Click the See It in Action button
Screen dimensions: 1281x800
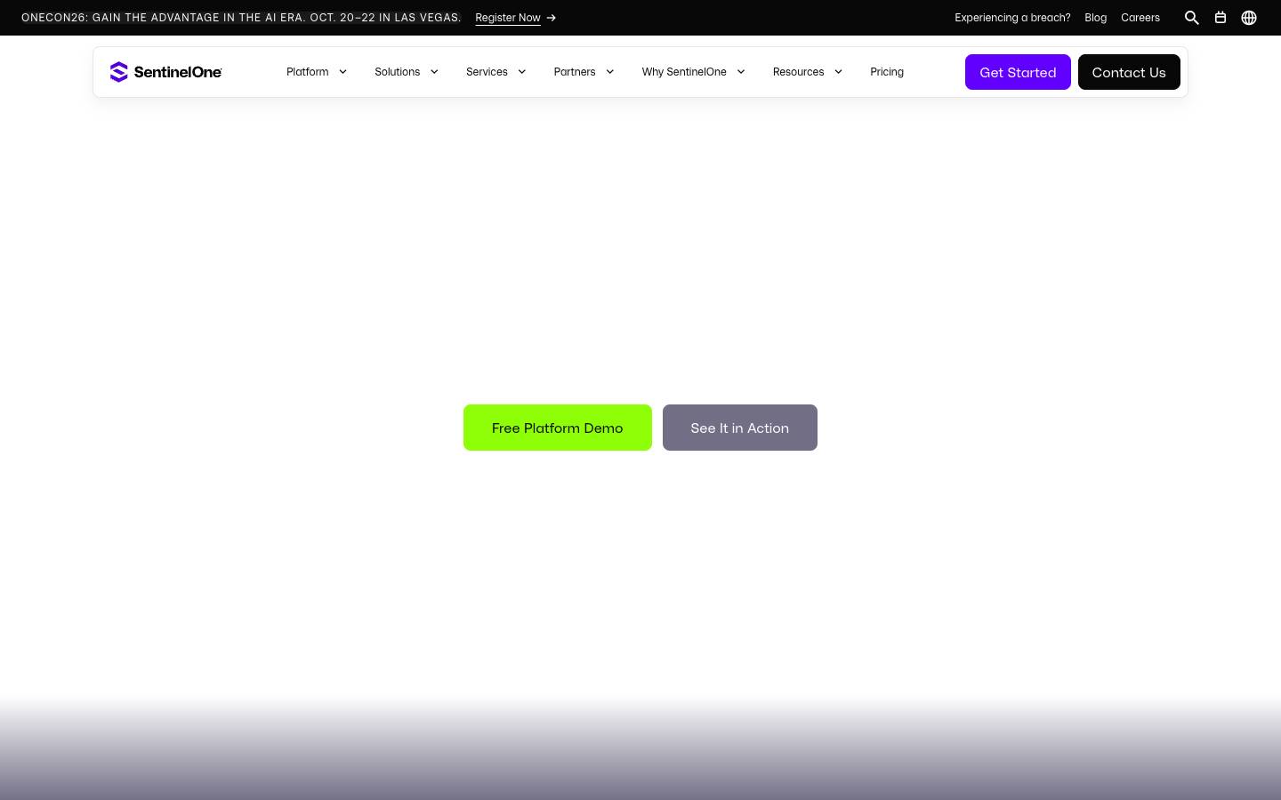pyautogui.click(x=740, y=428)
